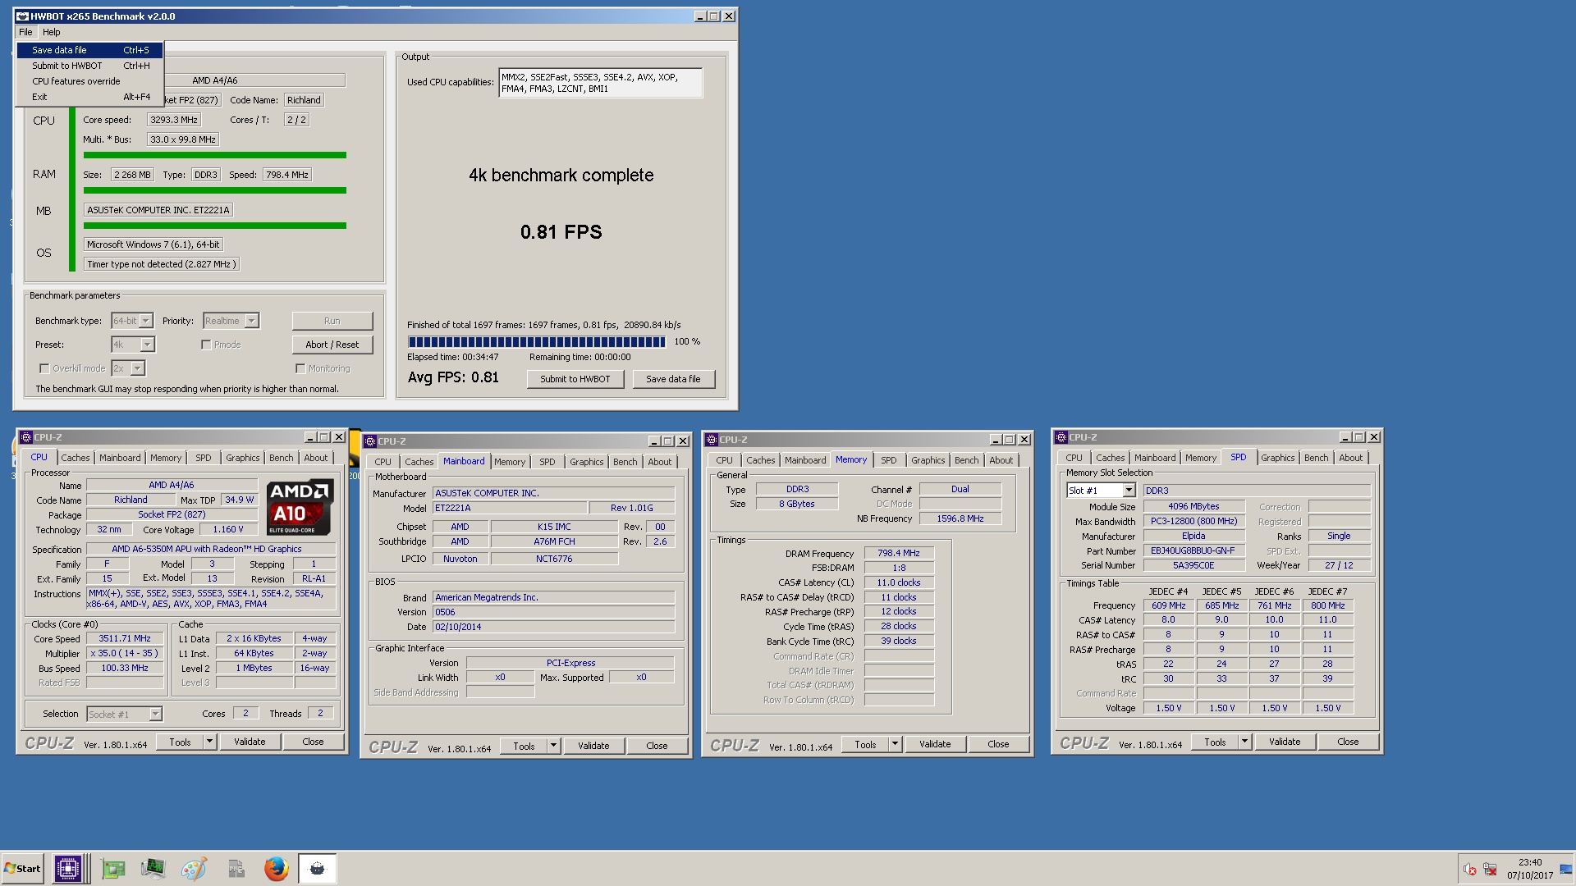
Task: Switch to About tab in Mainboard CPU-Z window
Action: [x=659, y=462]
